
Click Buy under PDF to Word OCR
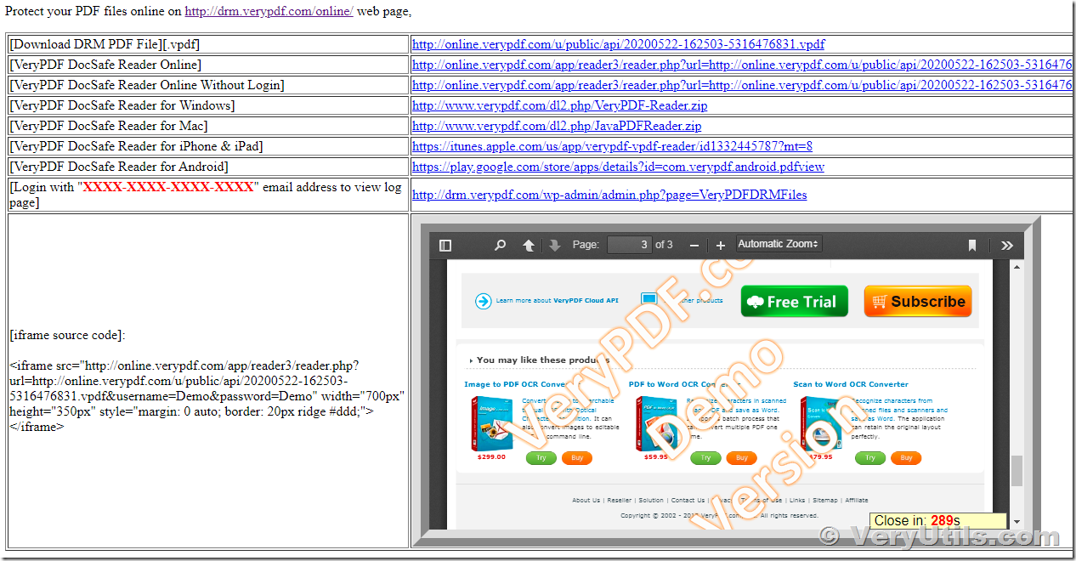[741, 457]
